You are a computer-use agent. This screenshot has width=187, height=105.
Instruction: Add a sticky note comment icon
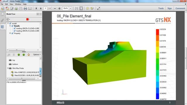pos(88,8)
